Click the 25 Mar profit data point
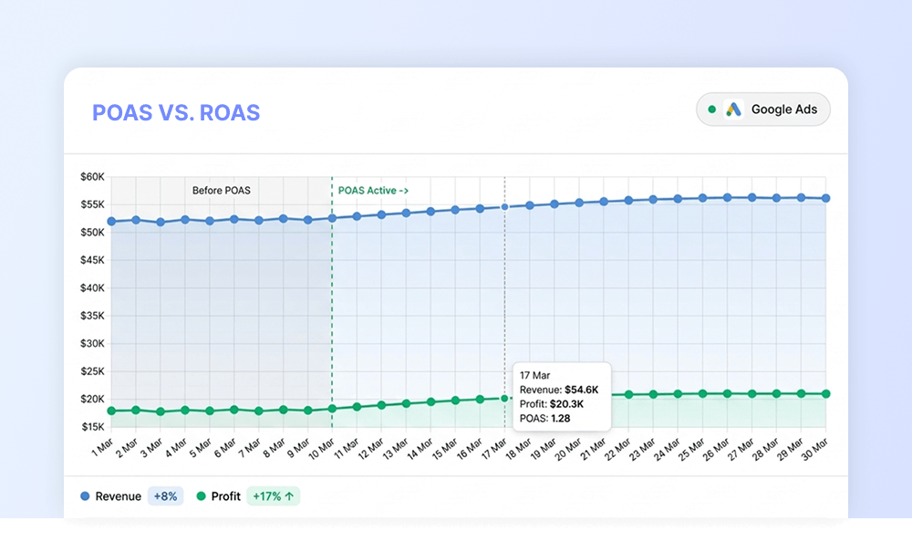 (702, 394)
